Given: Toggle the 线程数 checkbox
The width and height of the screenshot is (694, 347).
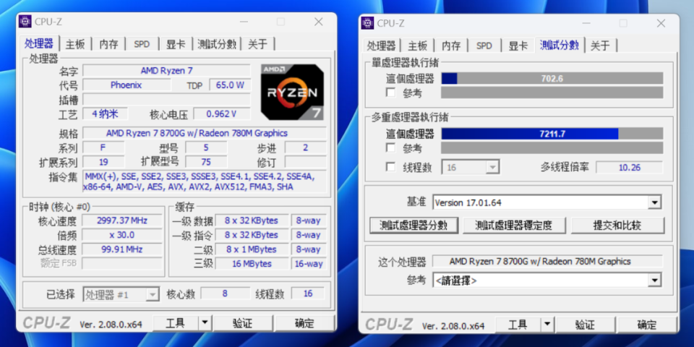Looking at the screenshot, I should point(390,167).
